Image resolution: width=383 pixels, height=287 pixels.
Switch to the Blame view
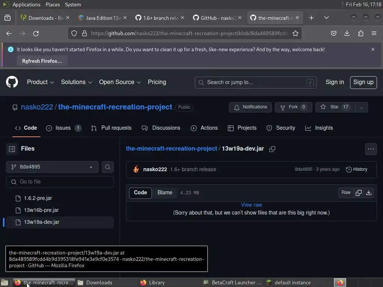click(165, 193)
